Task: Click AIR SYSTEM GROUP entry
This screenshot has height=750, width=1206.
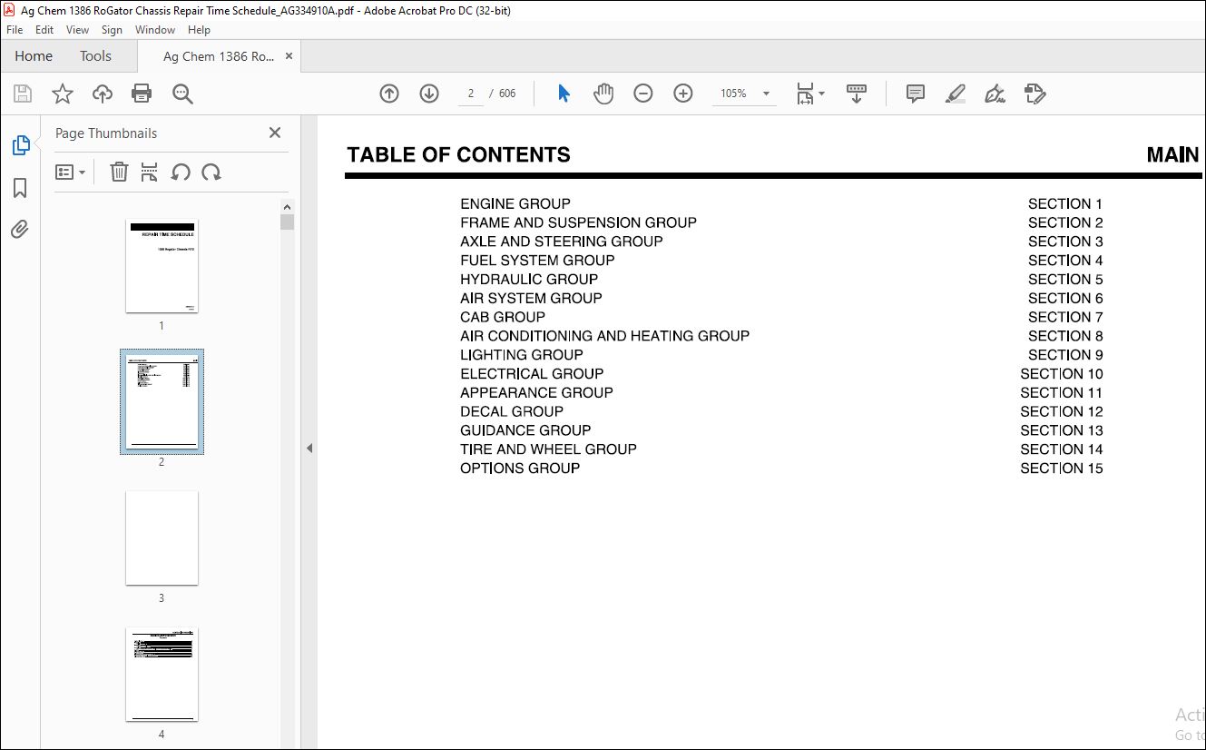Action: [531, 299]
